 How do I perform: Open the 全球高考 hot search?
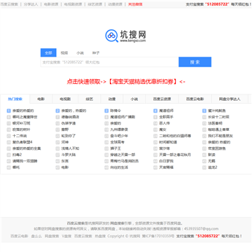118,142
